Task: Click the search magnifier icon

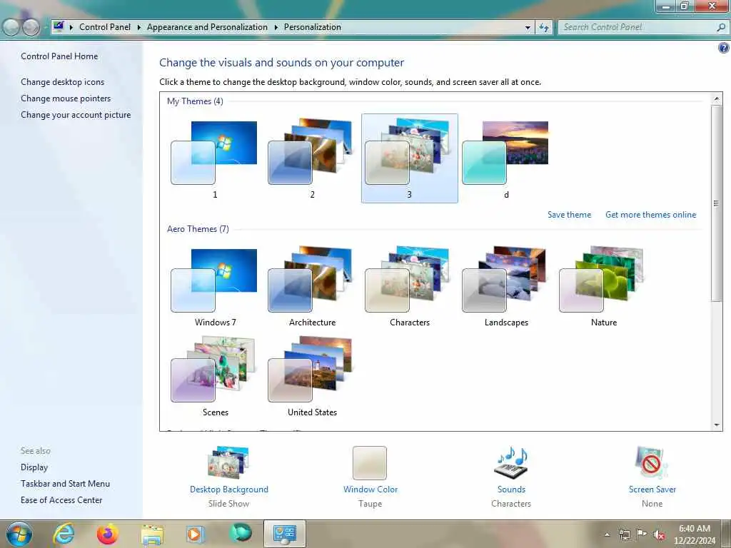Action: click(721, 28)
